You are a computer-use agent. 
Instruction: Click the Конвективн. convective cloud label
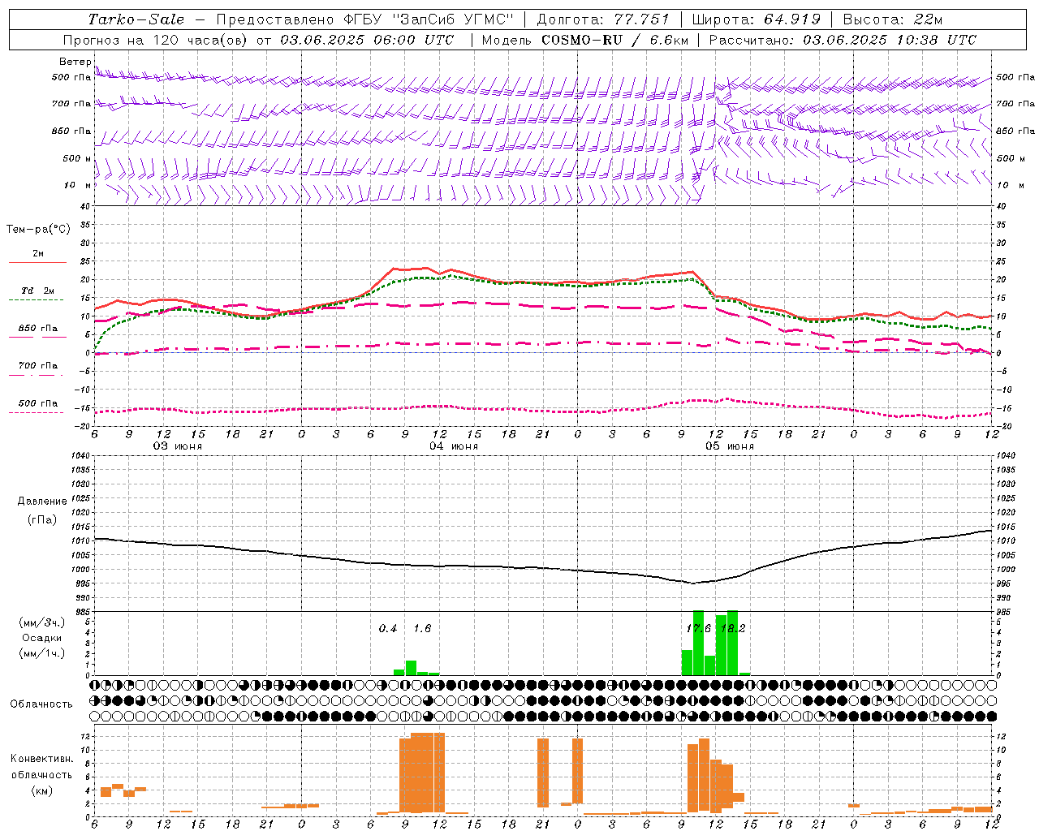(x=41, y=759)
